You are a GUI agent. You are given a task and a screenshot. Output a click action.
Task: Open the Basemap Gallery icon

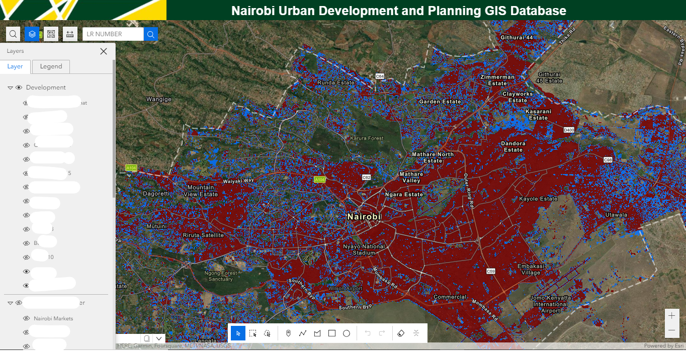coord(51,34)
